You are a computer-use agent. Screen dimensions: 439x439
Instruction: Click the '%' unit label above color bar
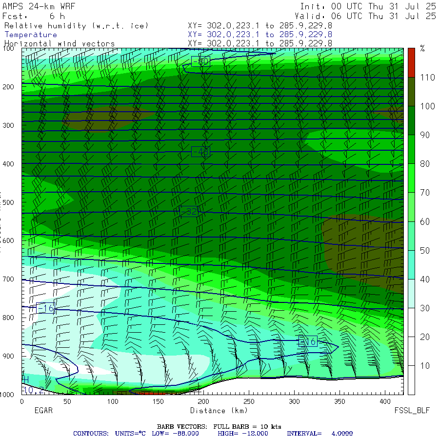pos(422,48)
